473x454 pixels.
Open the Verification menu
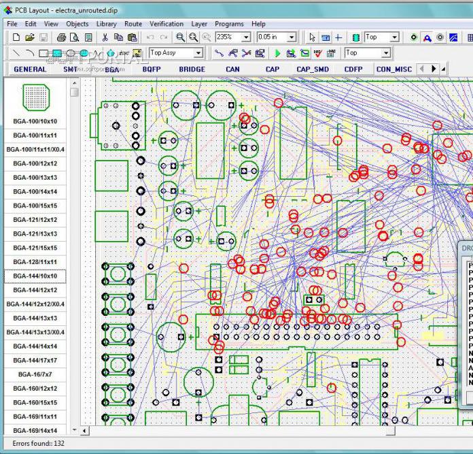pyautogui.click(x=167, y=24)
